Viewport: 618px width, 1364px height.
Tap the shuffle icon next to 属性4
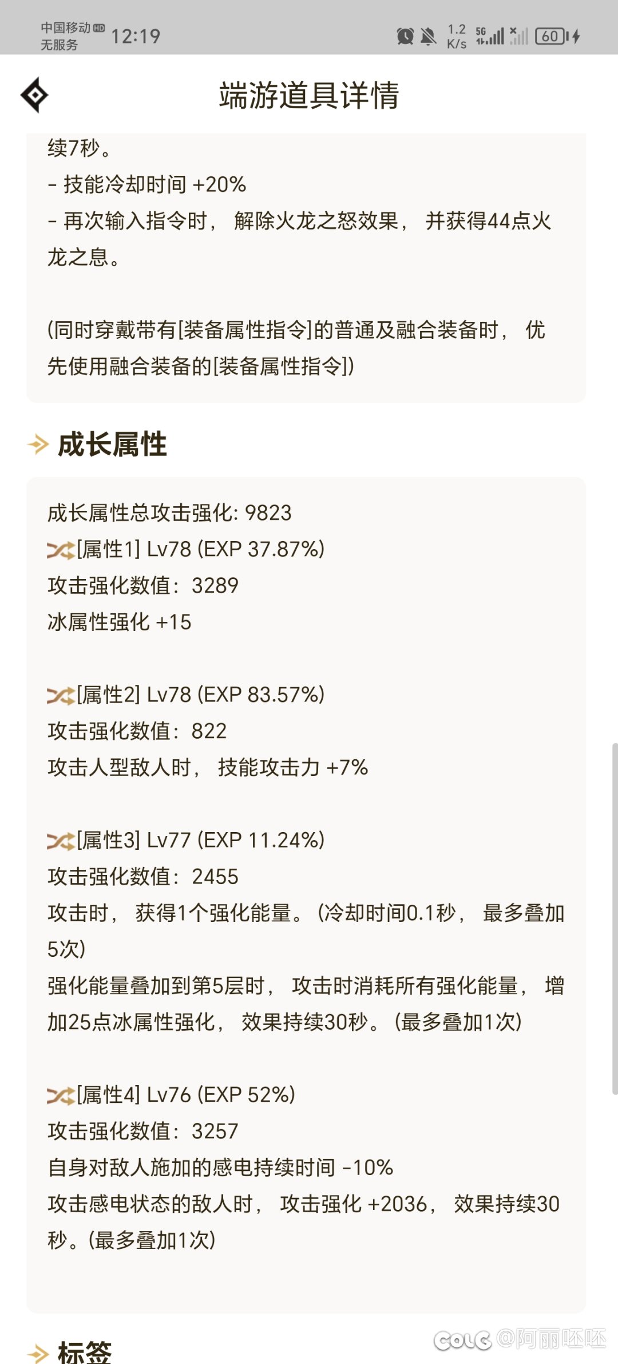tap(60, 1095)
